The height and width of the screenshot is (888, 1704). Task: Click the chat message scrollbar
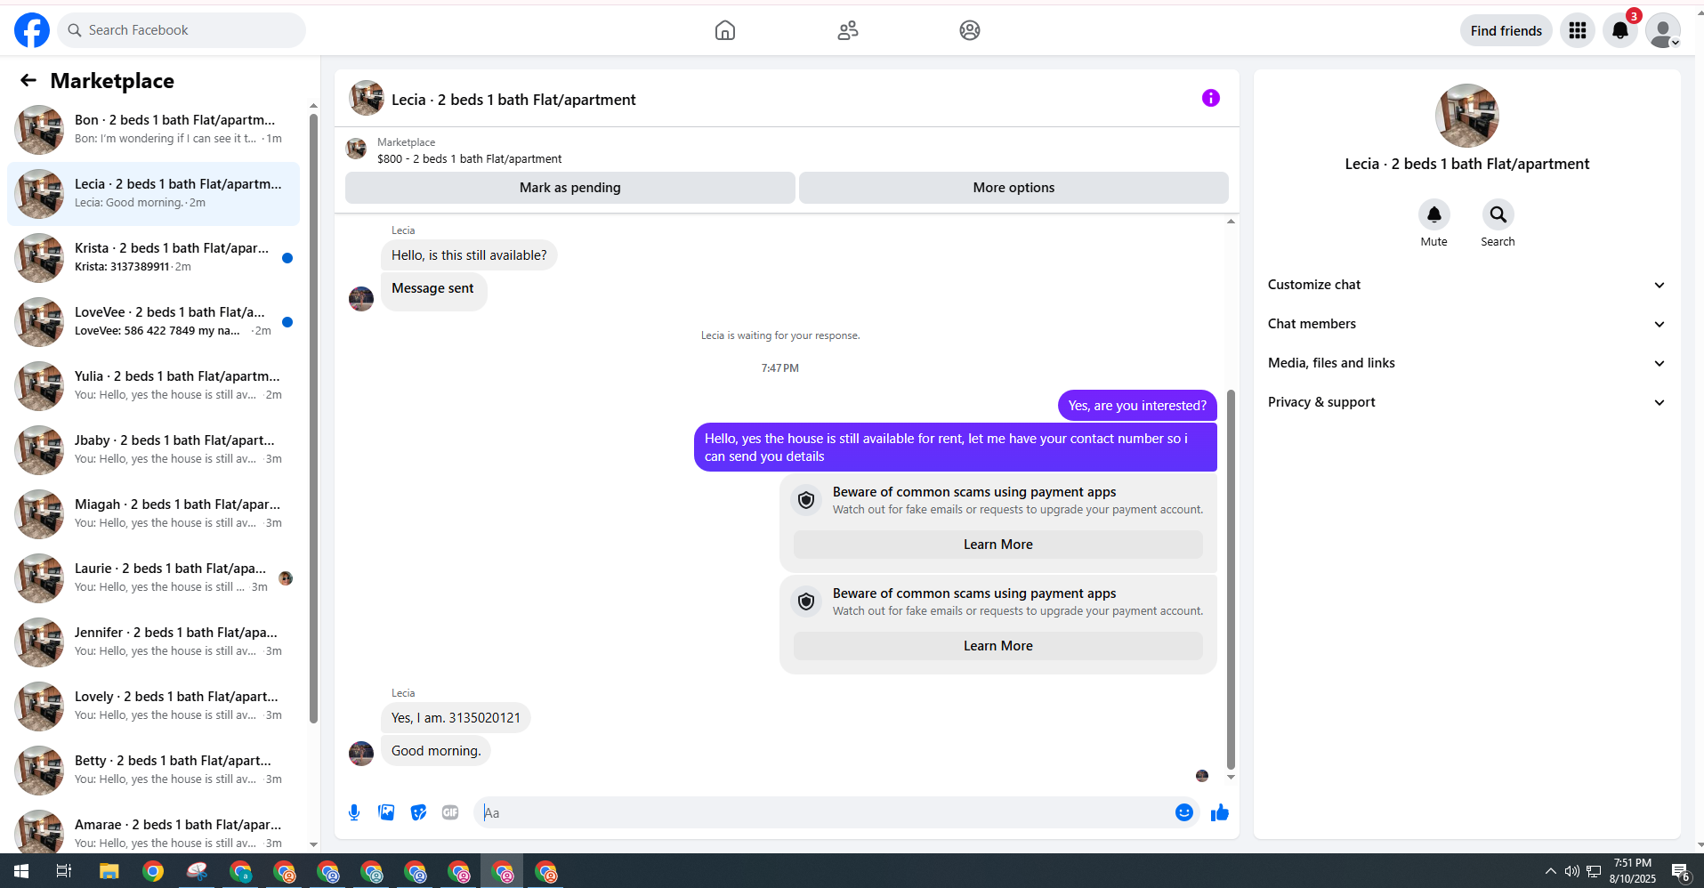1232,578
